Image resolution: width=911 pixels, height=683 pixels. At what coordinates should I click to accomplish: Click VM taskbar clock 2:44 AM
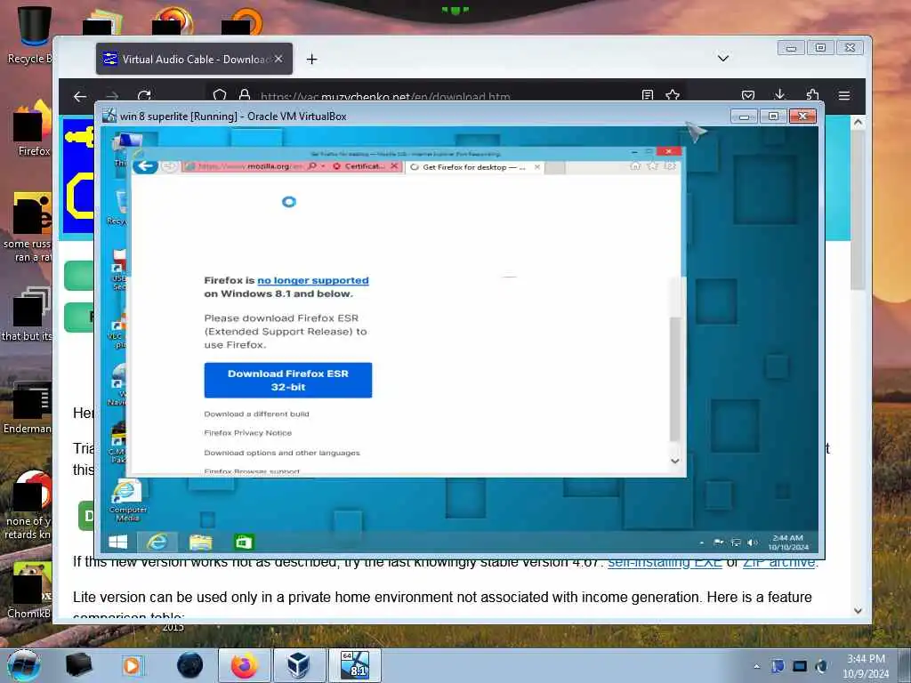click(x=788, y=542)
